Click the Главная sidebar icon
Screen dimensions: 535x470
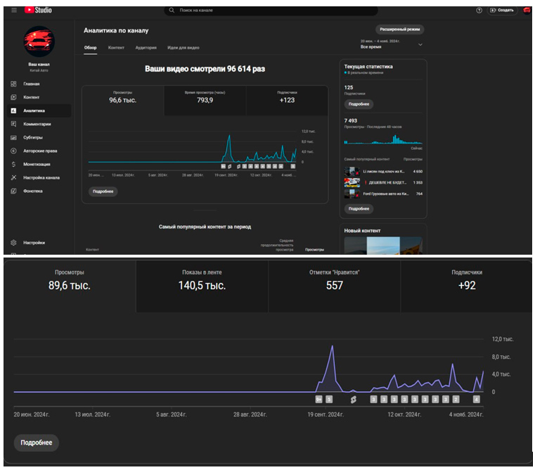click(x=13, y=84)
